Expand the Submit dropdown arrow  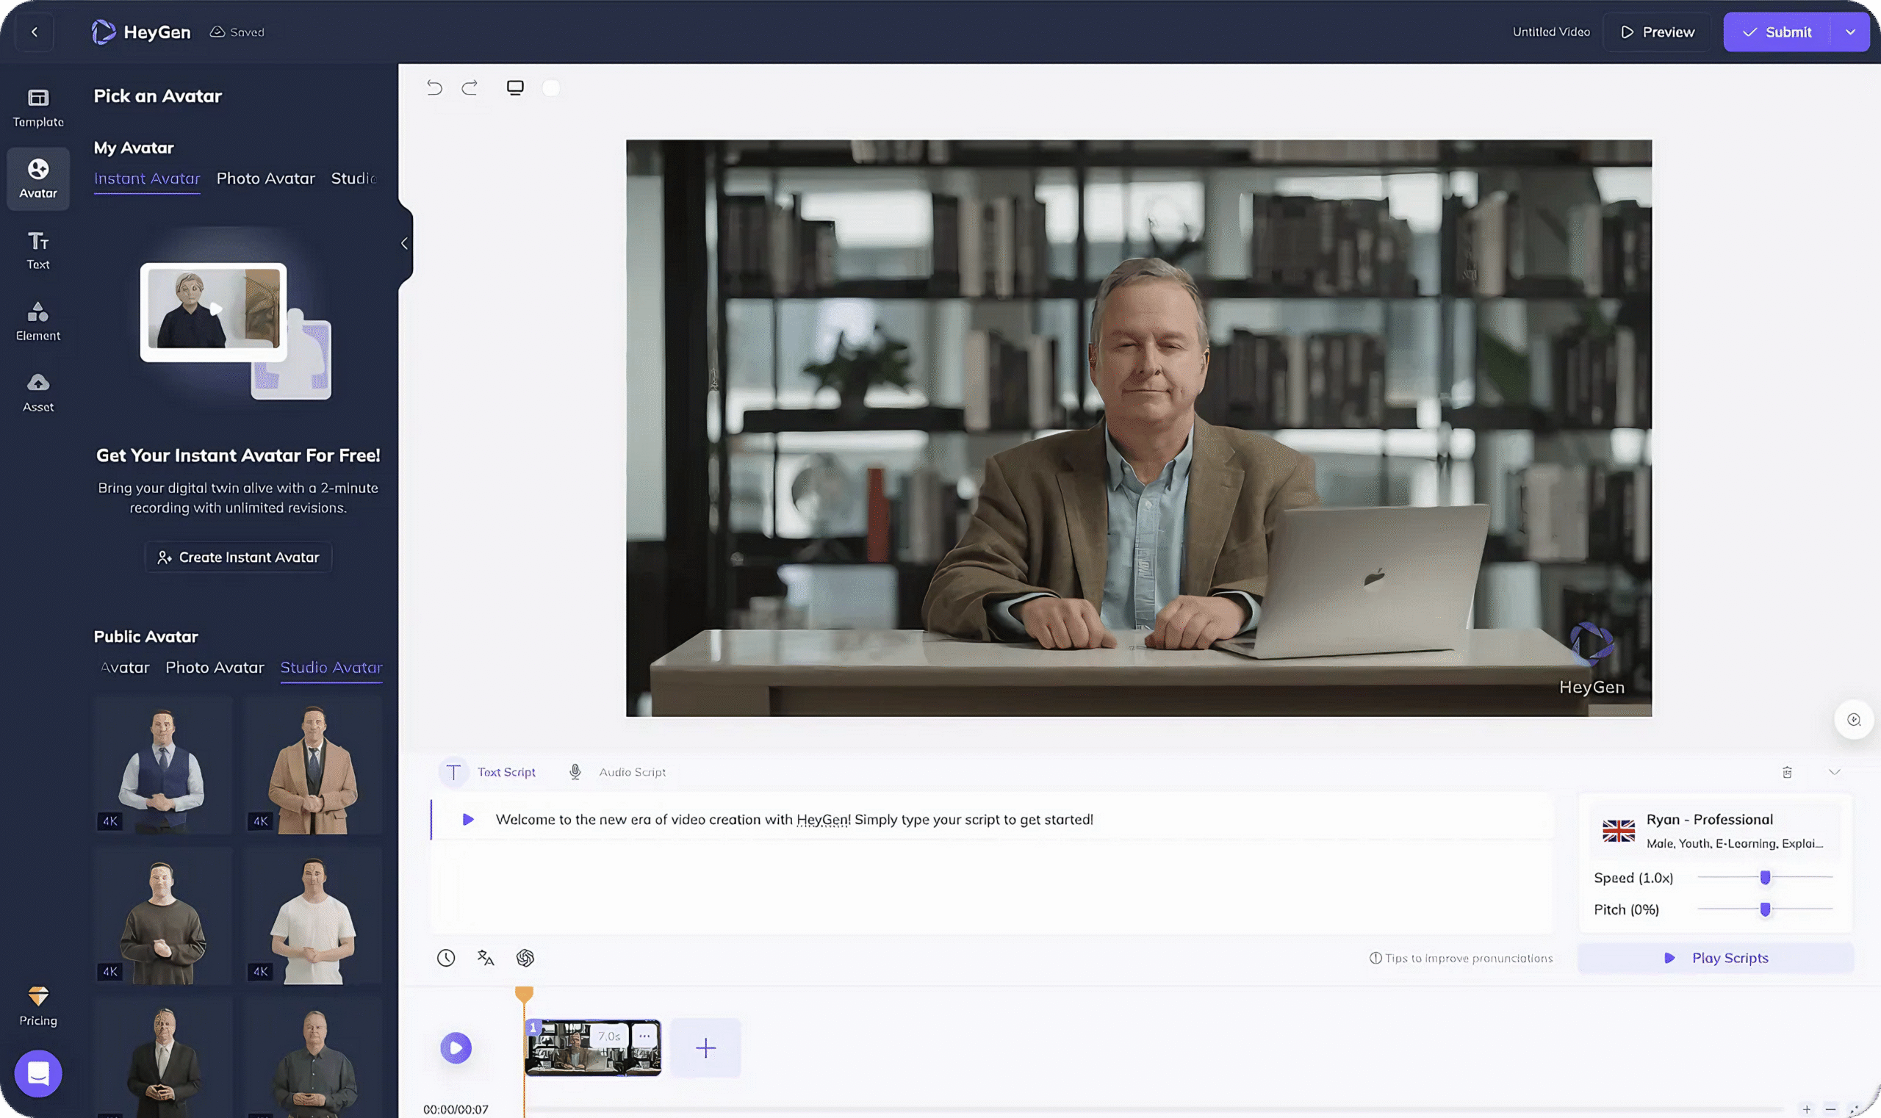pyautogui.click(x=1850, y=32)
